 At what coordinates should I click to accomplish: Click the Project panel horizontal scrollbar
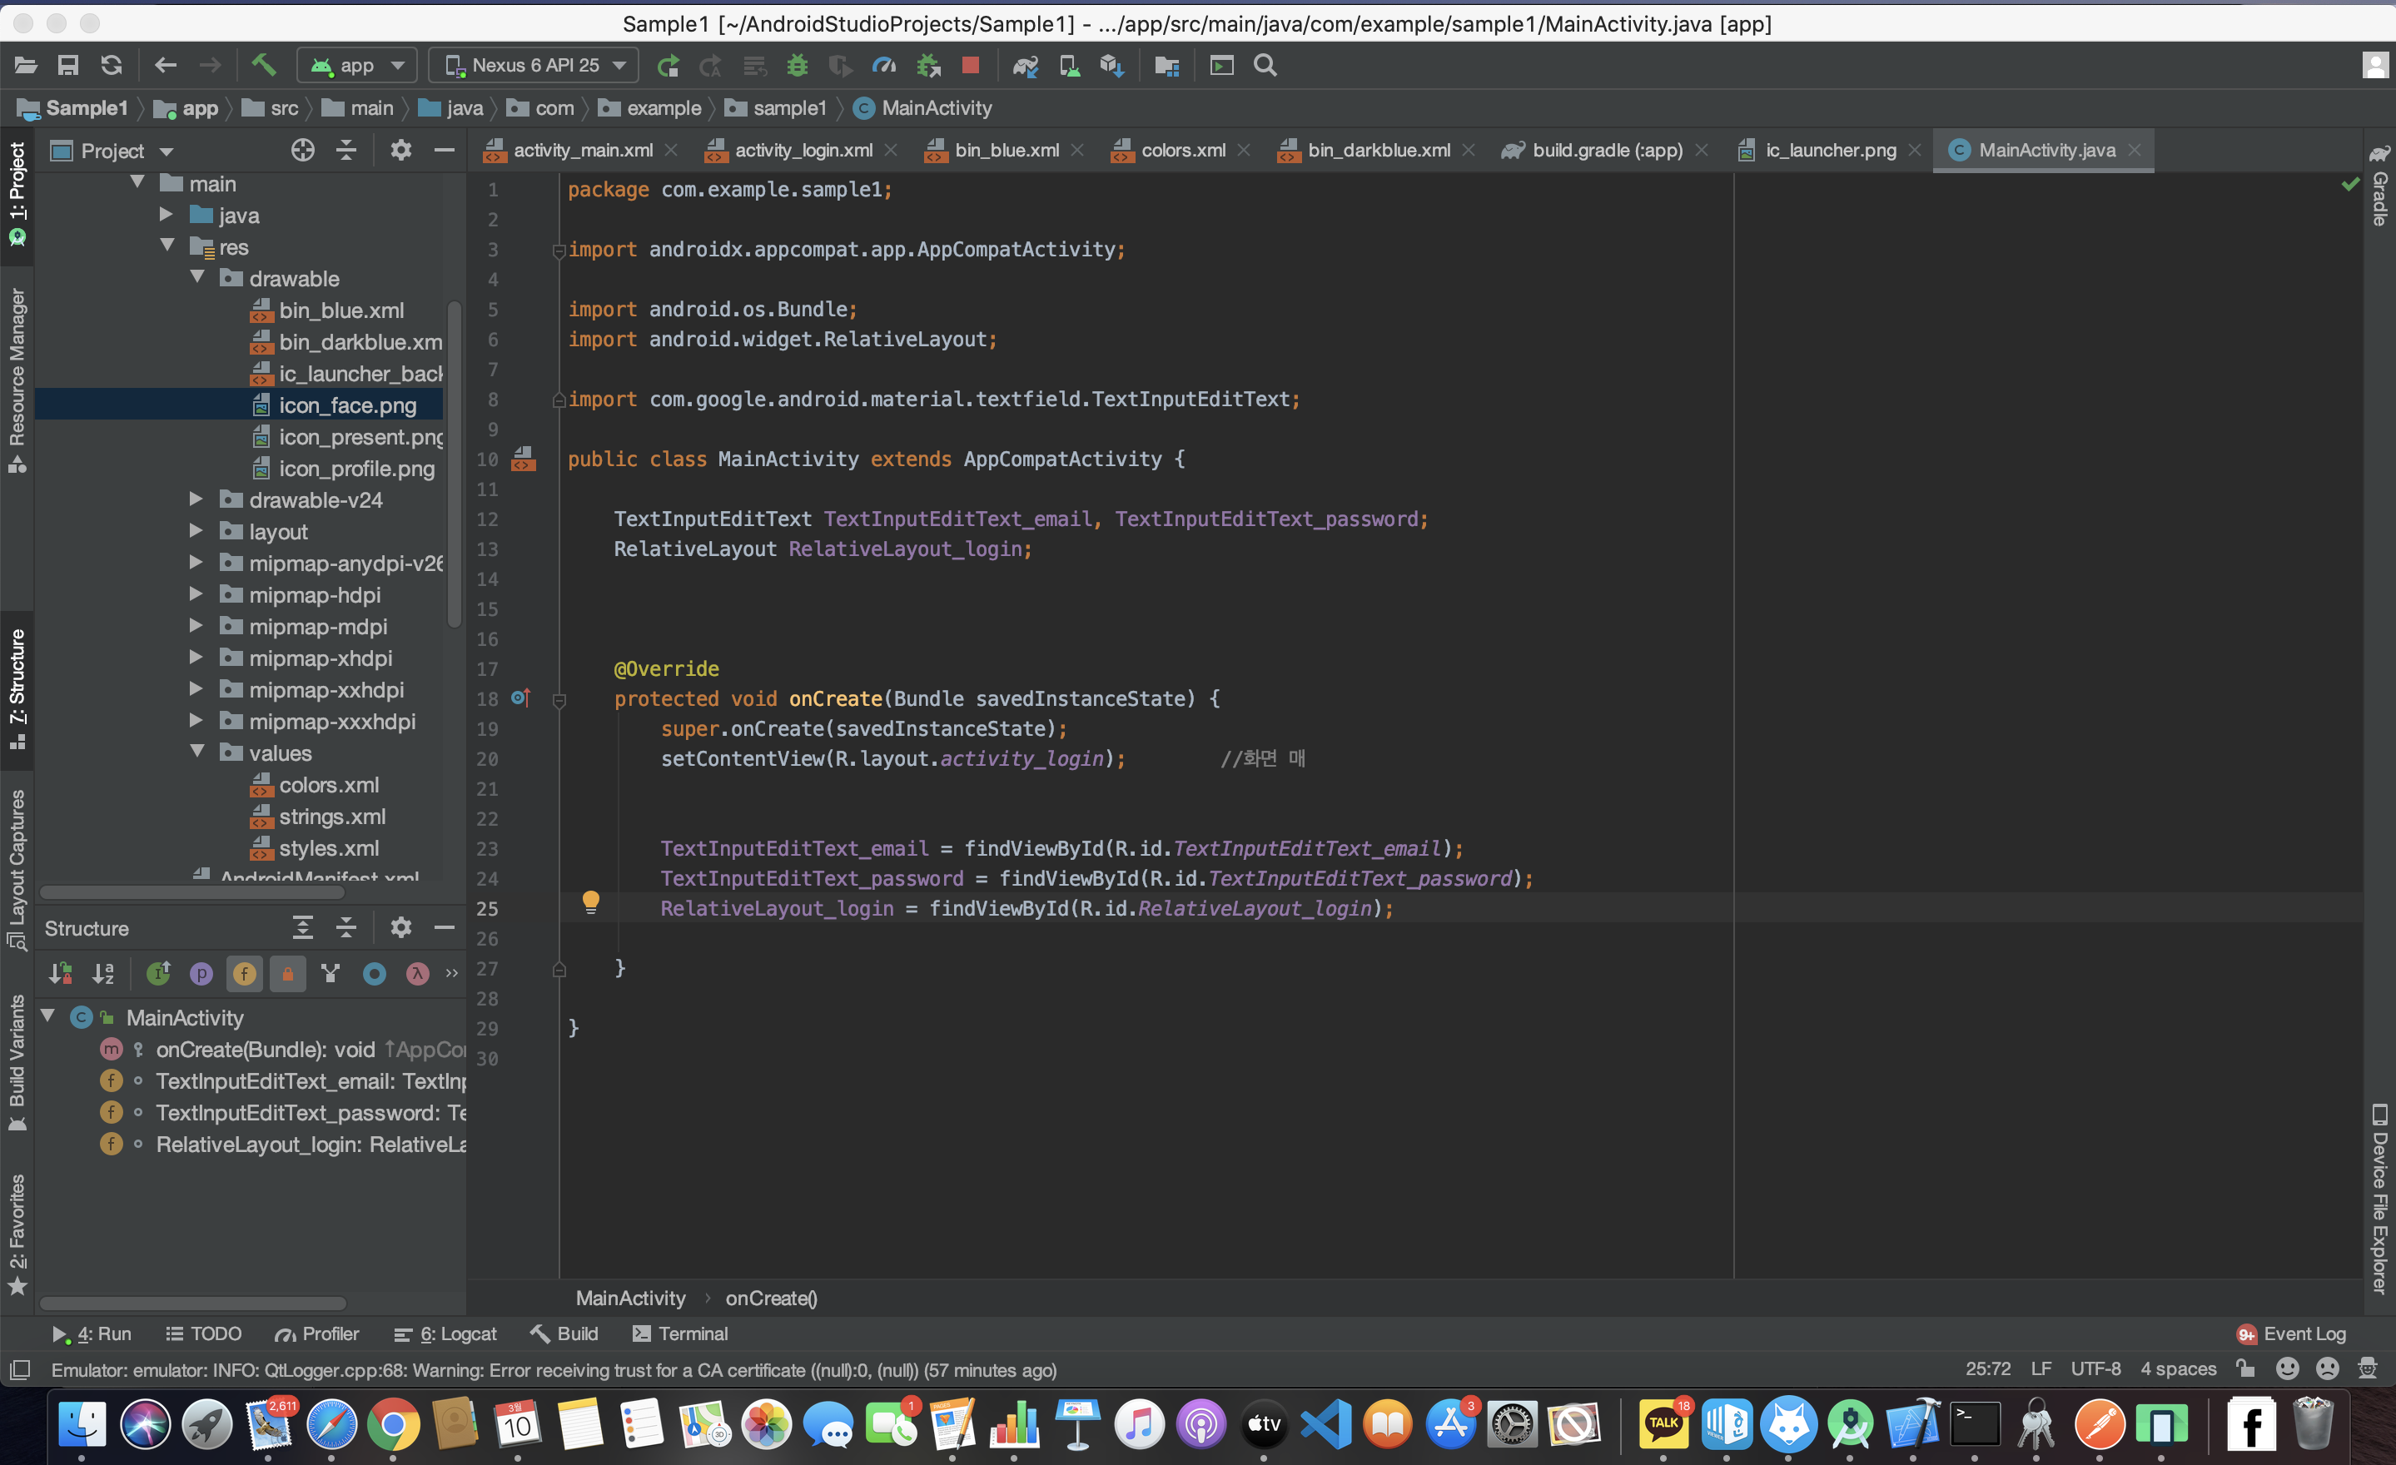[192, 891]
